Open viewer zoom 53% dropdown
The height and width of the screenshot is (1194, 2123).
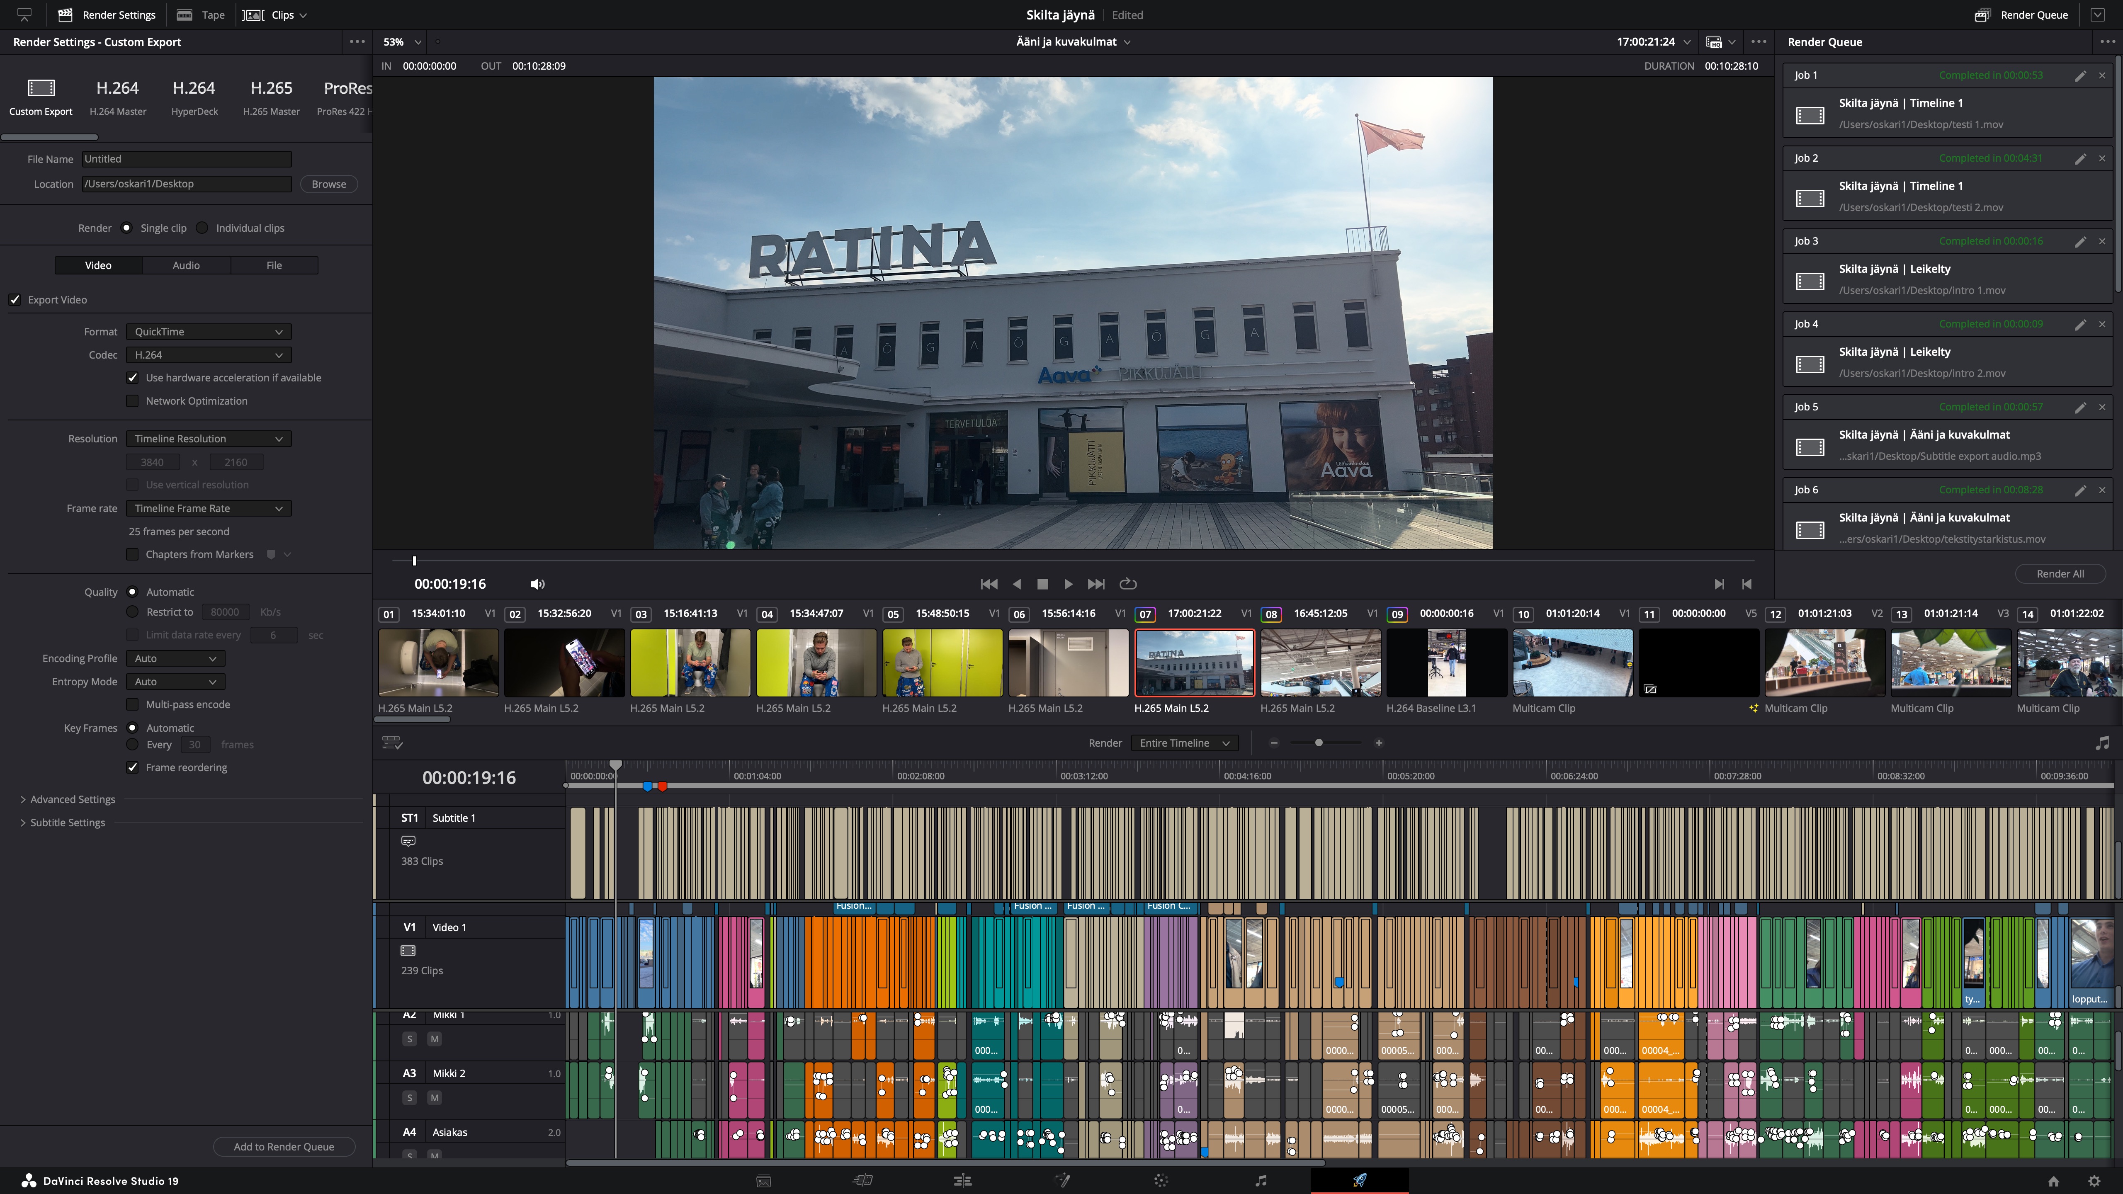coord(402,42)
